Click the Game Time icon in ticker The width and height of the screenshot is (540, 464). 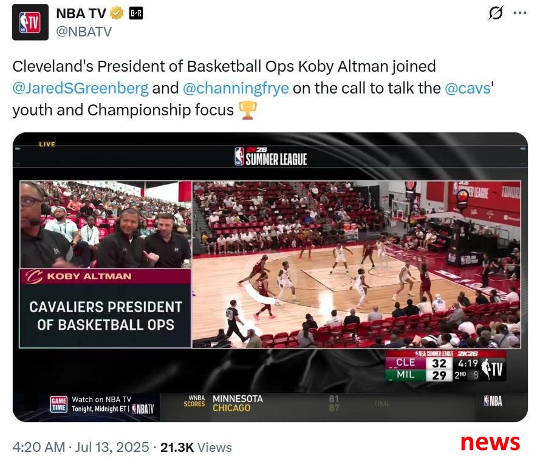(x=59, y=404)
